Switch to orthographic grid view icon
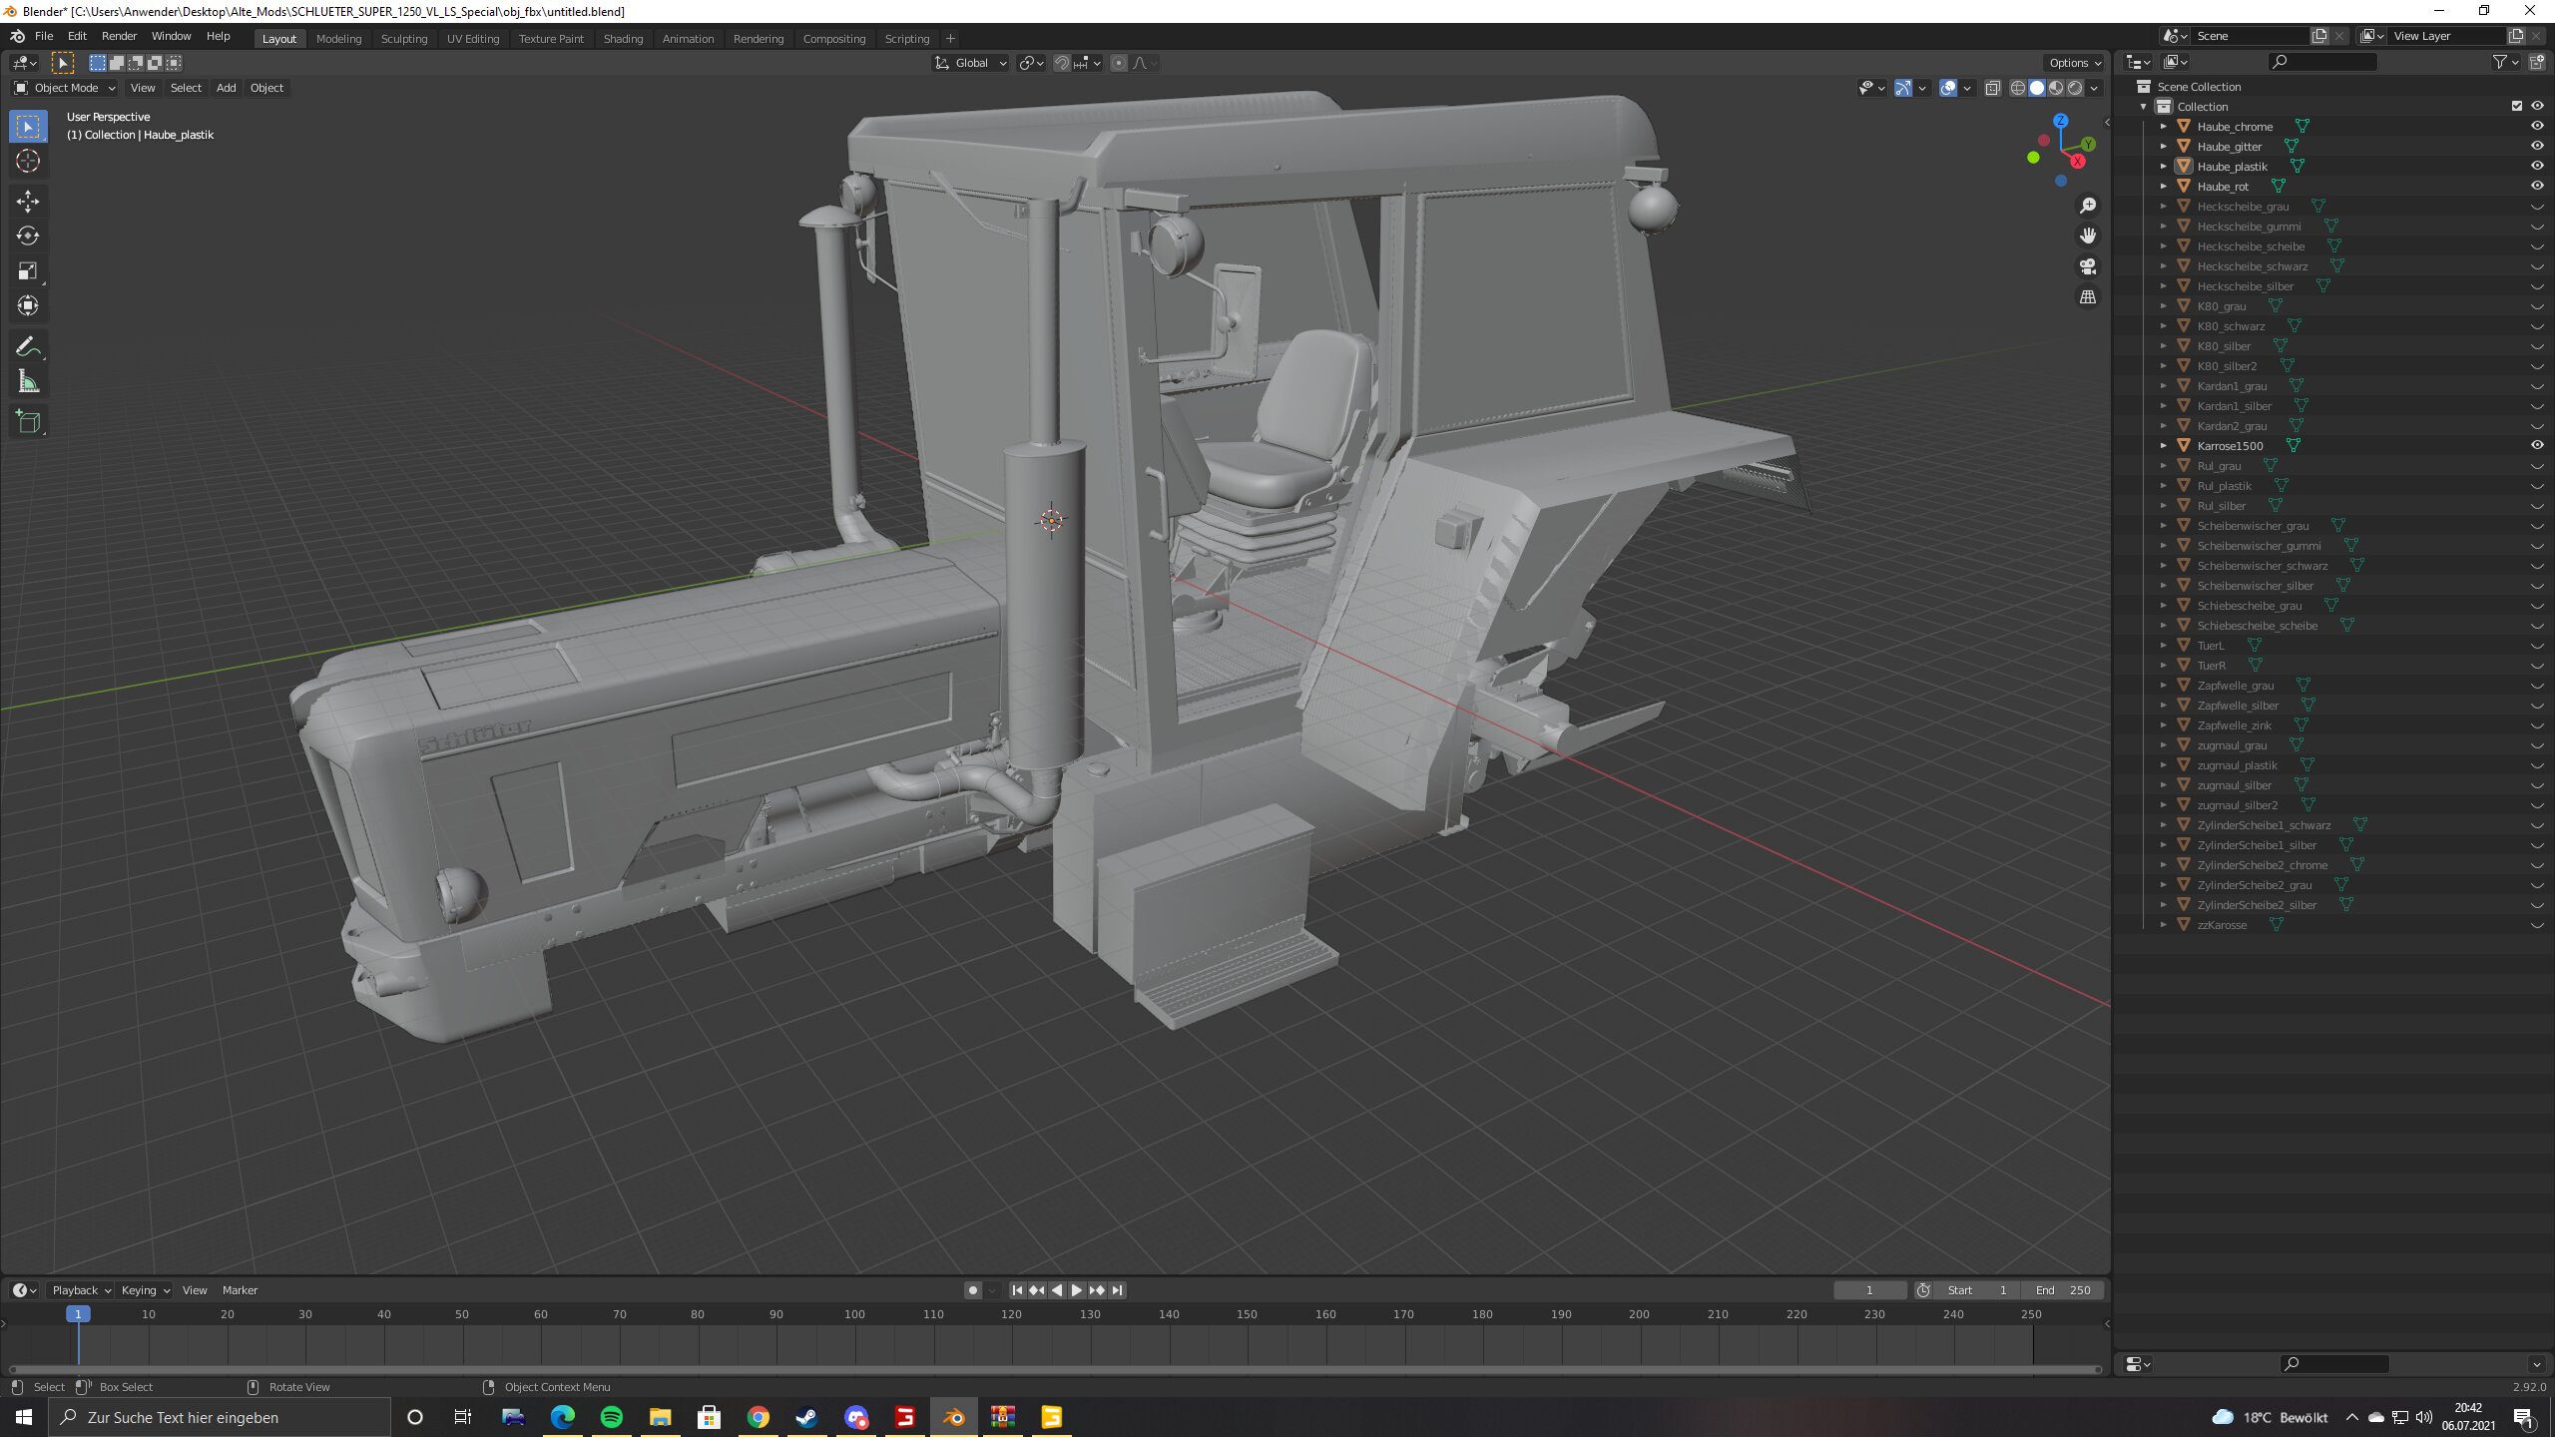Image resolution: width=2555 pixels, height=1437 pixels. pyautogui.click(x=2087, y=297)
